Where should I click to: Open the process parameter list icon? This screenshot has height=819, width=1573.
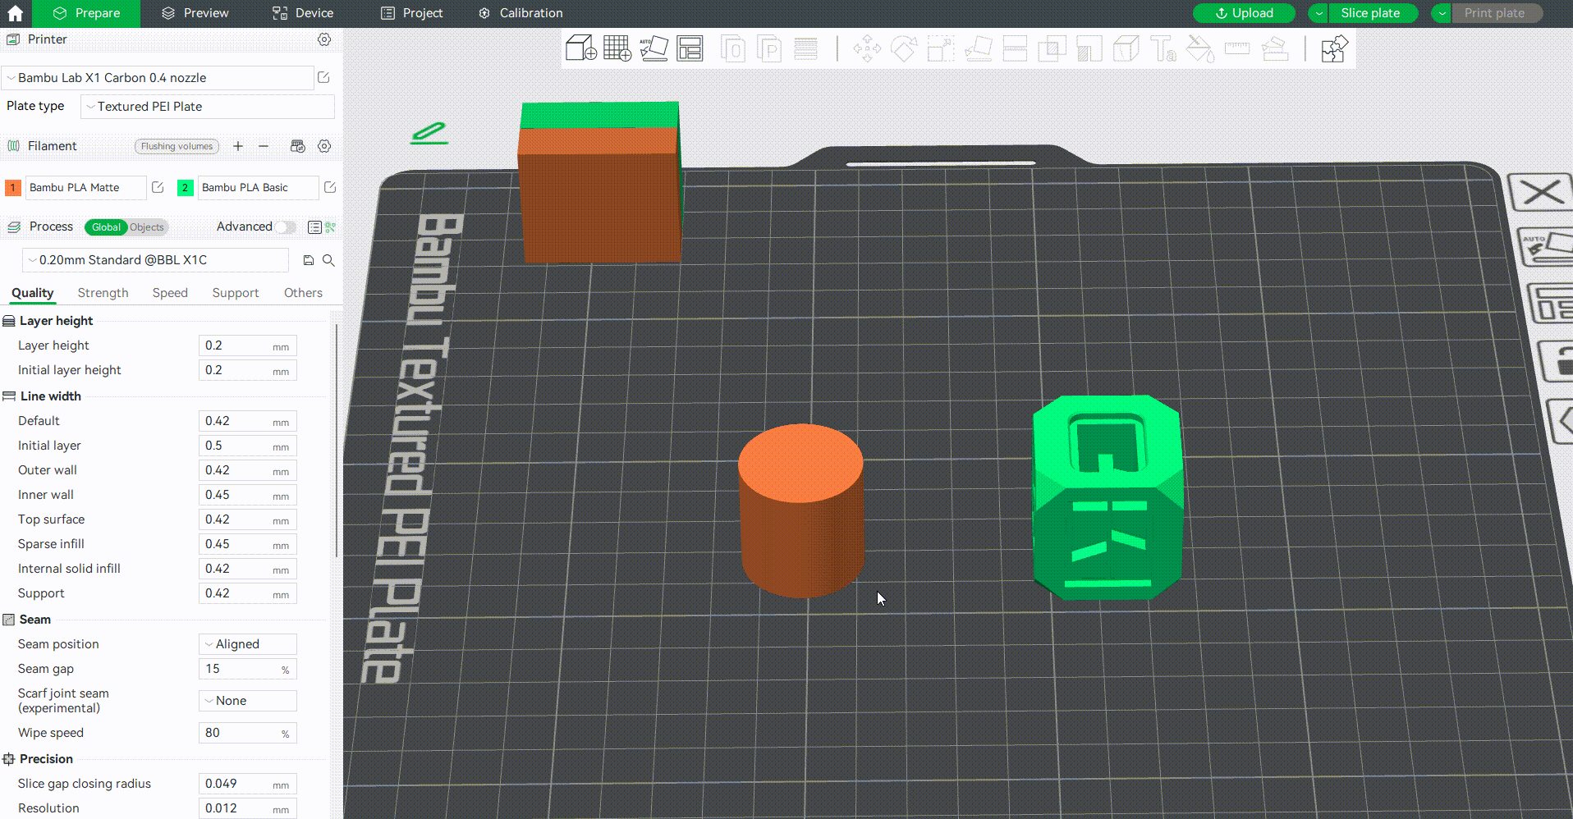coord(314,227)
